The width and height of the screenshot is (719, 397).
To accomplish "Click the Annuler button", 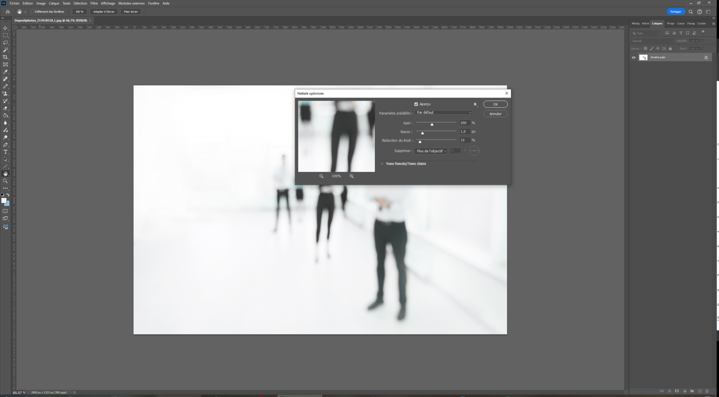I will [x=495, y=114].
